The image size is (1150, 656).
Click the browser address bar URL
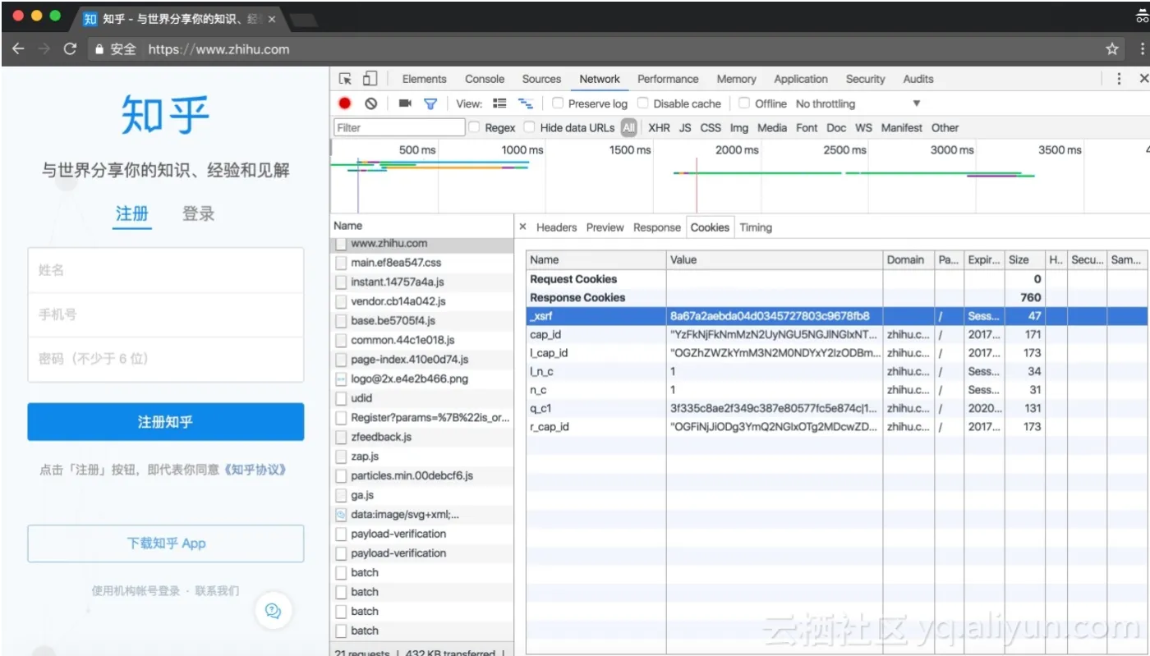pyautogui.click(x=218, y=49)
